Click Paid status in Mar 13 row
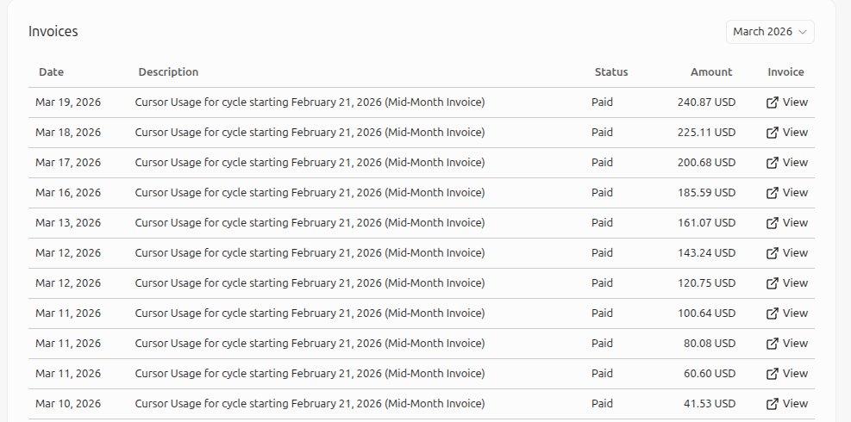The image size is (851, 422). pyautogui.click(x=602, y=222)
